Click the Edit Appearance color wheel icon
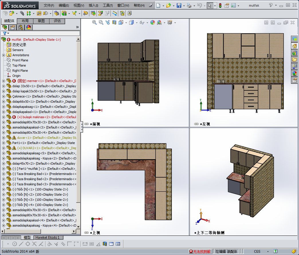This screenshot has width=299, height=255. tap(153, 22)
